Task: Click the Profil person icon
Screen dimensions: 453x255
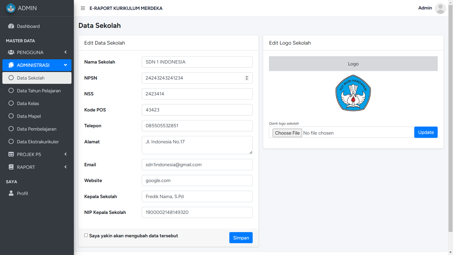Action: click(11, 193)
